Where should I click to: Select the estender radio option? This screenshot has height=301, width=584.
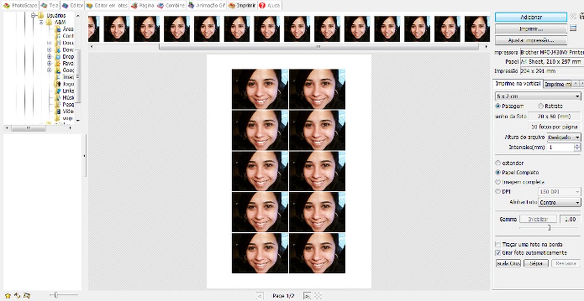tap(509, 163)
